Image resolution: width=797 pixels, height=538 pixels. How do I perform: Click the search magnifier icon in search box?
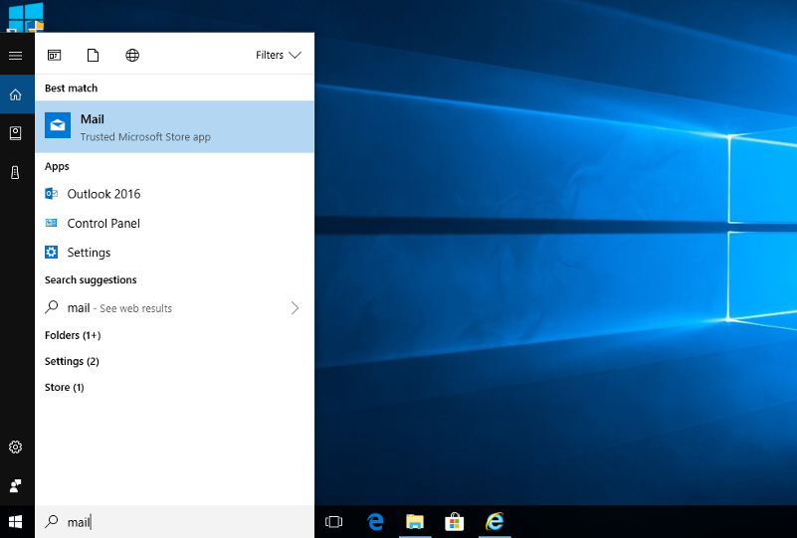pos(52,521)
